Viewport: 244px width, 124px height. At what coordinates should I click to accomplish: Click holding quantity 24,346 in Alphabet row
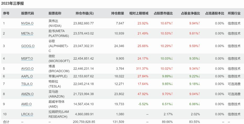[x=119, y=46]
